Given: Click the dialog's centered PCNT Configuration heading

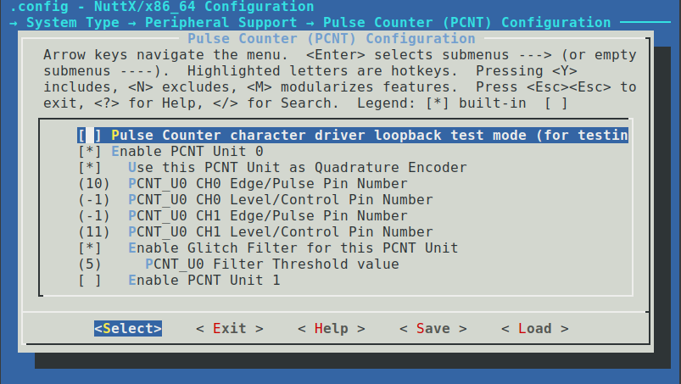Looking at the screenshot, I should (331, 39).
